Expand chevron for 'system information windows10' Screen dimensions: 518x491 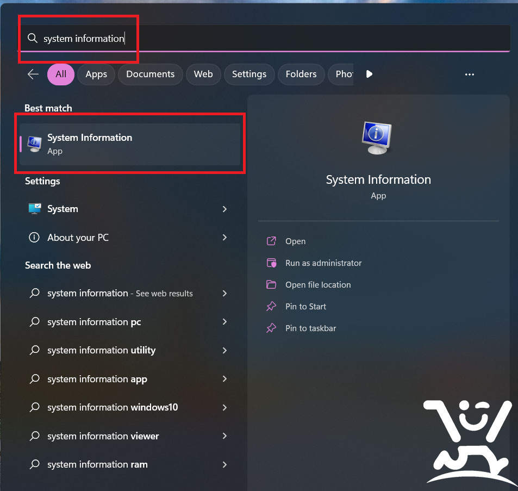click(x=224, y=407)
